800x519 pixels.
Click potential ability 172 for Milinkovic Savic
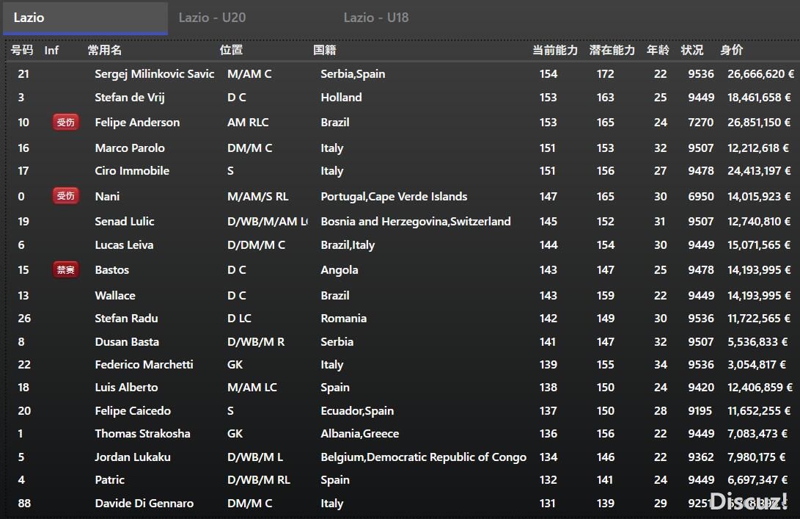pos(606,74)
